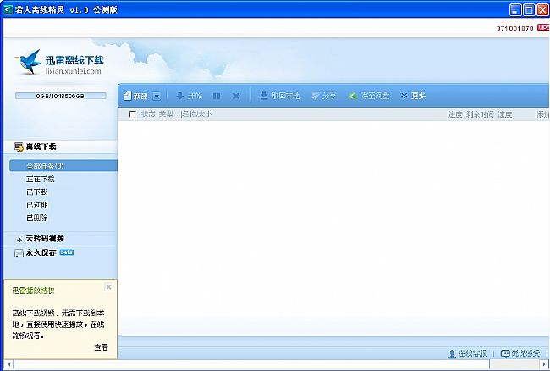Click the 剩余时间 column header
Viewport: 550px width, 371px height.
click(480, 114)
